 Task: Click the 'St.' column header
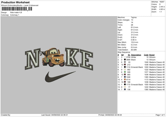129,55
